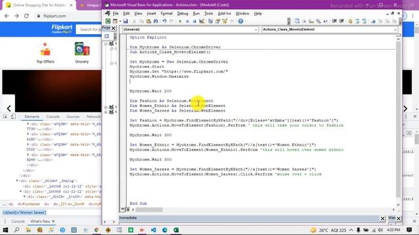Viewport: 419px width, 235px height.
Task: Open the What's New drawer tab
Action: [x=40, y=221]
